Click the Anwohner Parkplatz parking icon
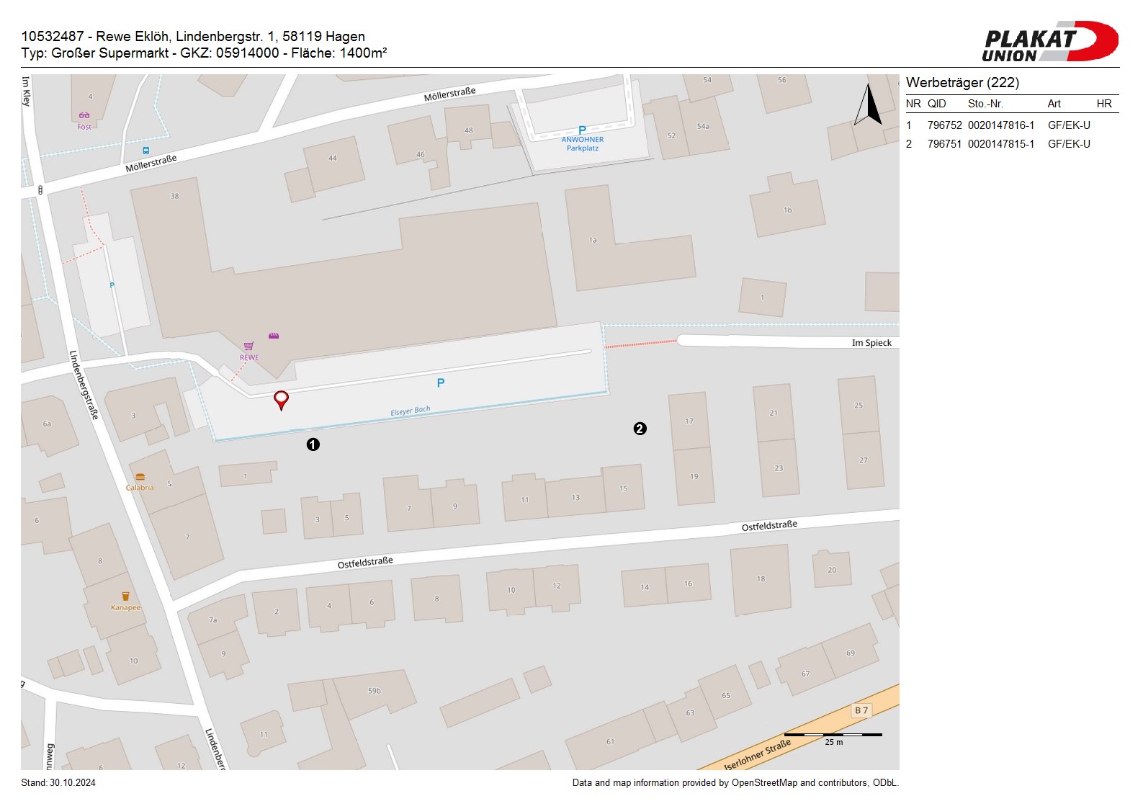The width and height of the screenshot is (1143, 809). [x=582, y=130]
